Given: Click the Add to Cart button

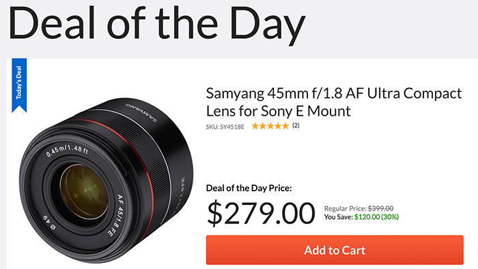Looking at the screenshot, I should pyautogui.click(x=335, y=250).
